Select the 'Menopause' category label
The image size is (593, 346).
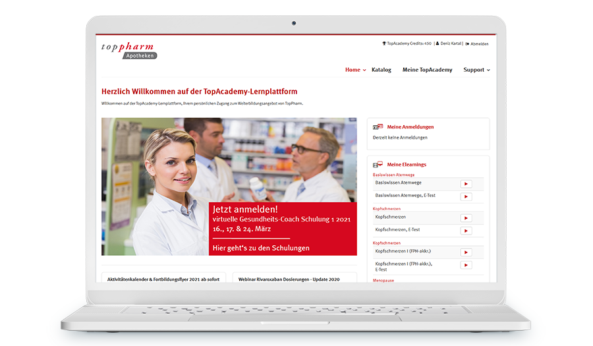coord(383,281)
